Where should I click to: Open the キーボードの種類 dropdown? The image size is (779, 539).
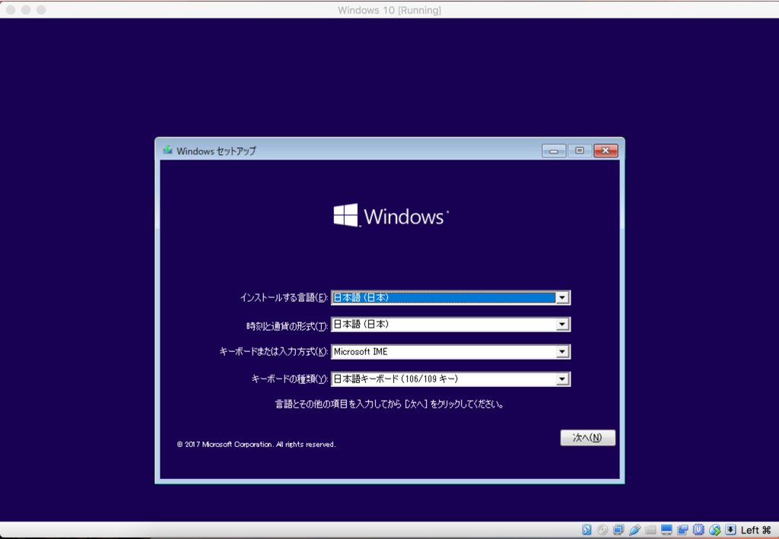562,379
